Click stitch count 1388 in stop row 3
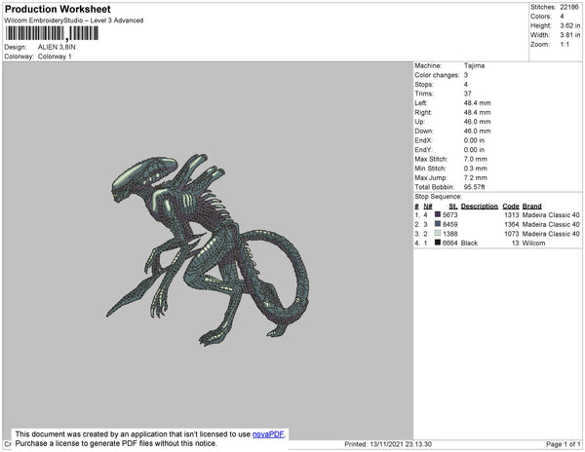 click(449, 234)
